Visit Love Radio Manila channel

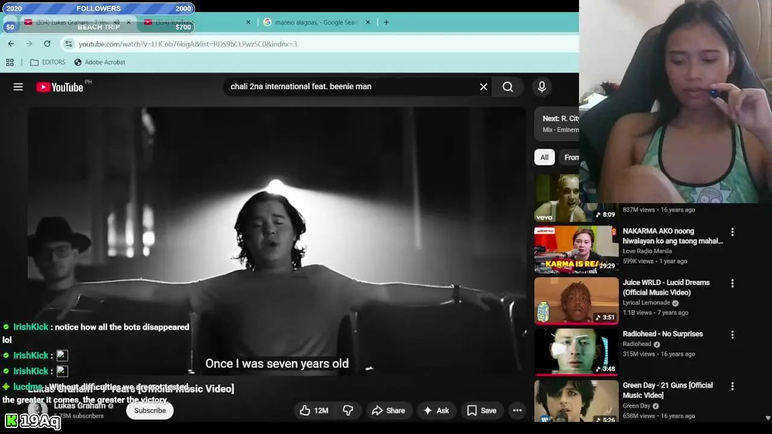[647, 251]
